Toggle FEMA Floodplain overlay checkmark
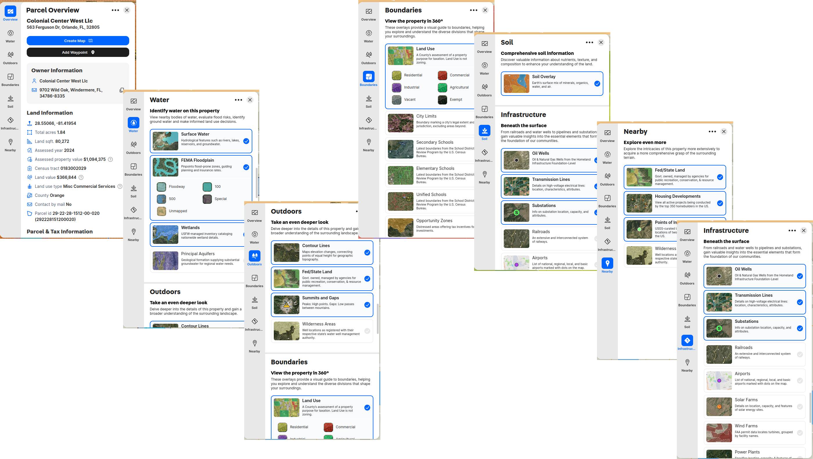This screenshot has width=813, height=459. [246, 167]
